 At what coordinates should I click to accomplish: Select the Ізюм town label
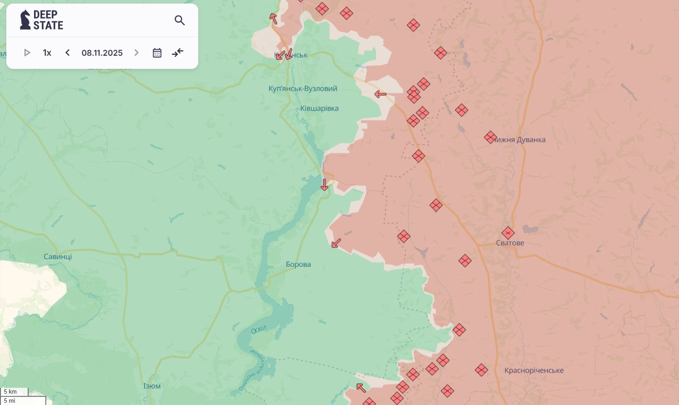[152, 386]
